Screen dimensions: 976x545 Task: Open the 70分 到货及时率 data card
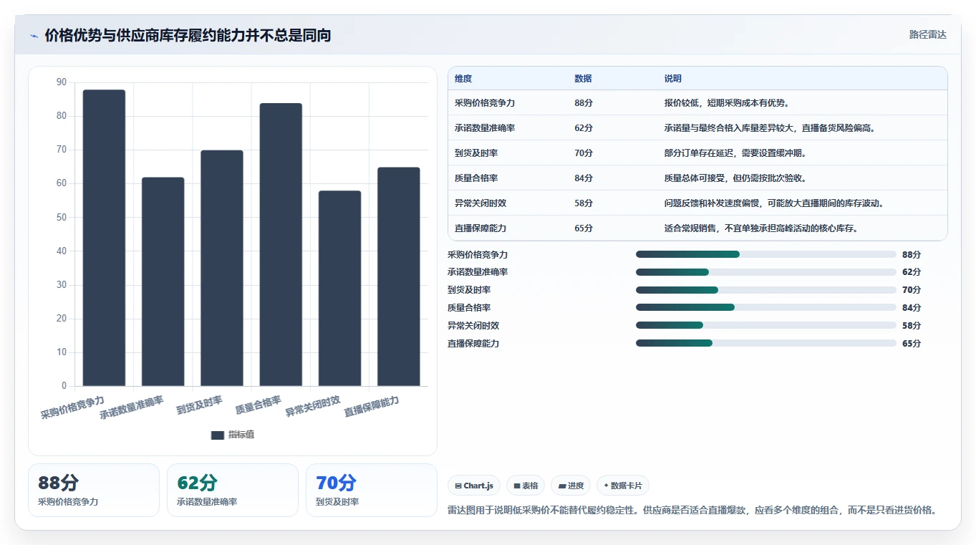pyautogui.click(x=372, y=490)
